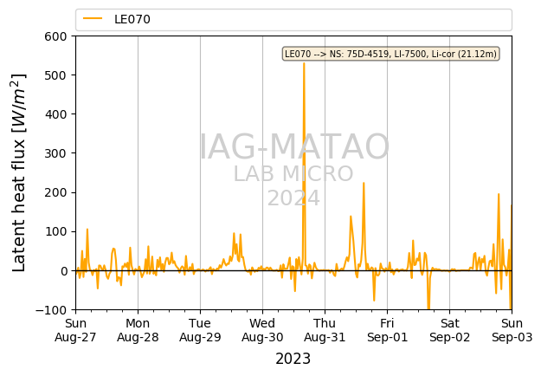Screen dimensions: 541x376
Task: Click the −100 y-axis tick label
Action: [x=51, y=310]
